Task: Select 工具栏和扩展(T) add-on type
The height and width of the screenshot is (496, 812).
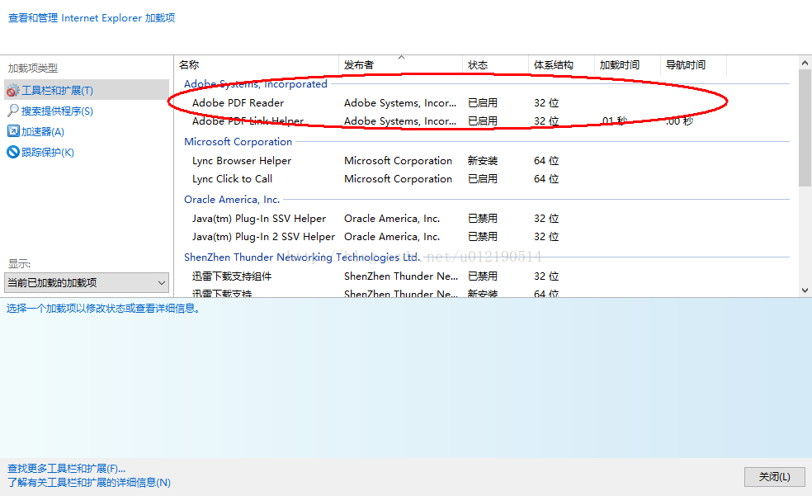Action: click(87, 90)
